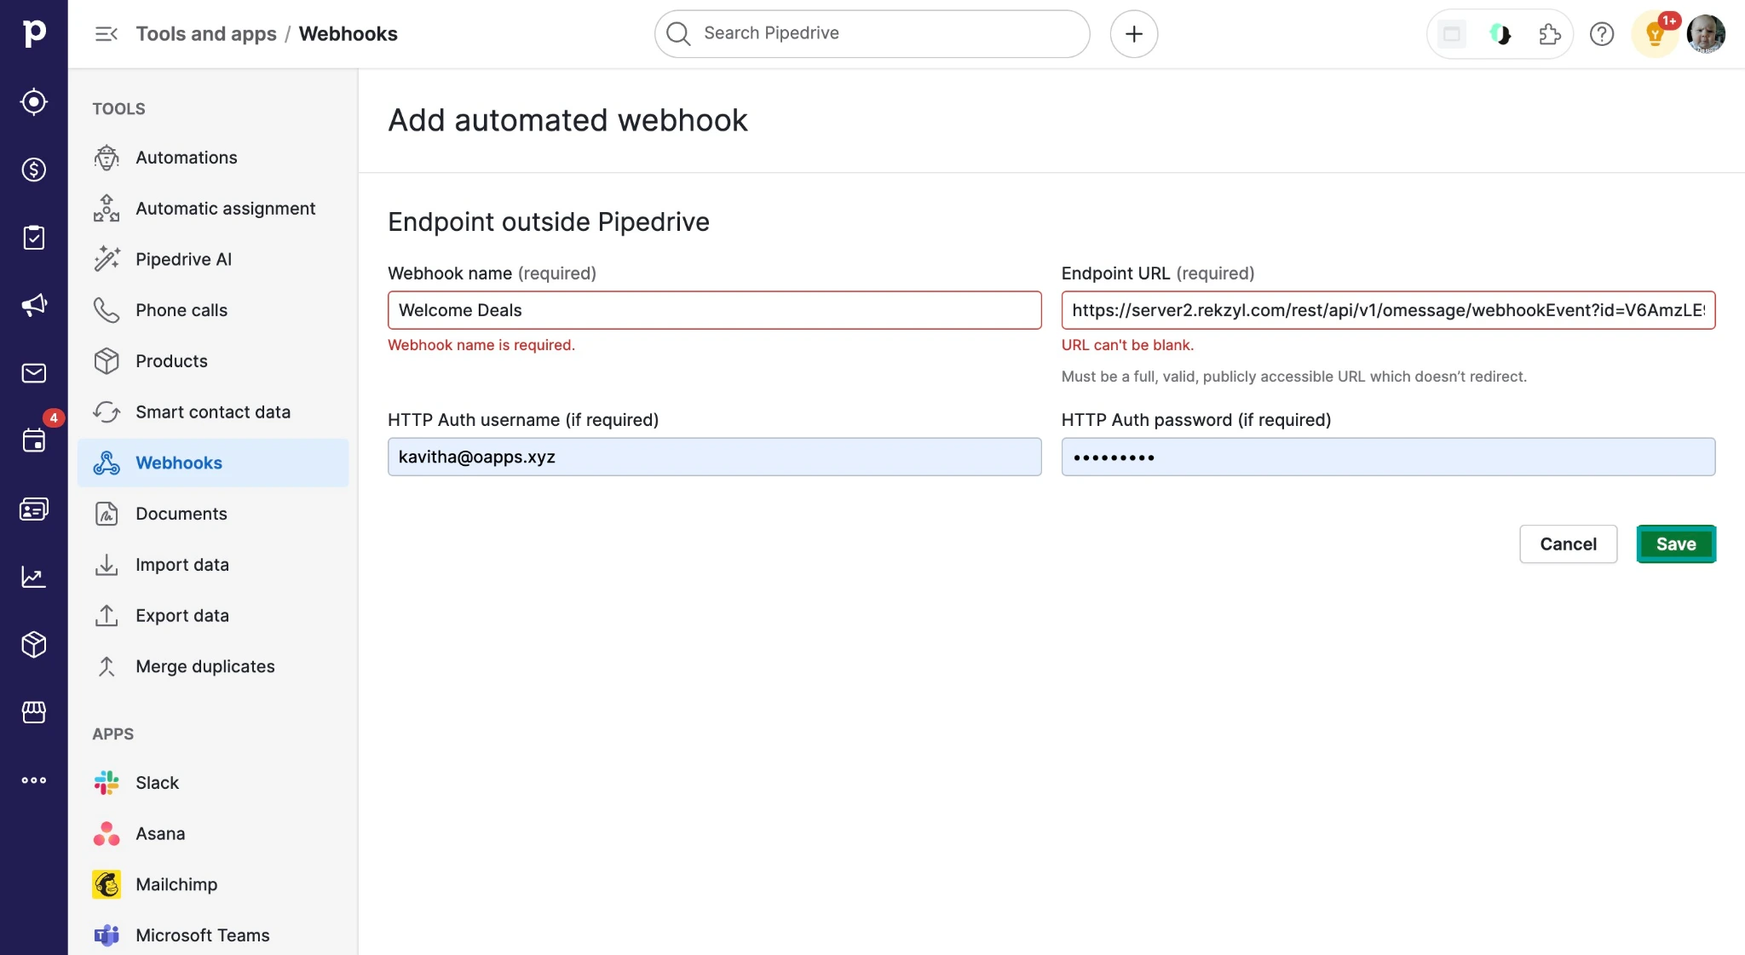Click the Slack app icon

point(107,783)
